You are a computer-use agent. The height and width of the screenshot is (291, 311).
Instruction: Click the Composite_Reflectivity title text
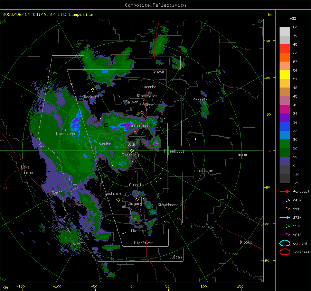tap(155, 5)
